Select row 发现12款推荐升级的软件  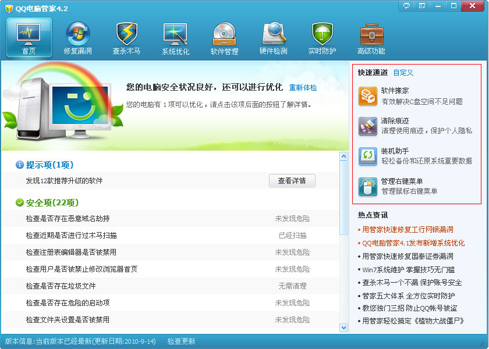[171, 181]
